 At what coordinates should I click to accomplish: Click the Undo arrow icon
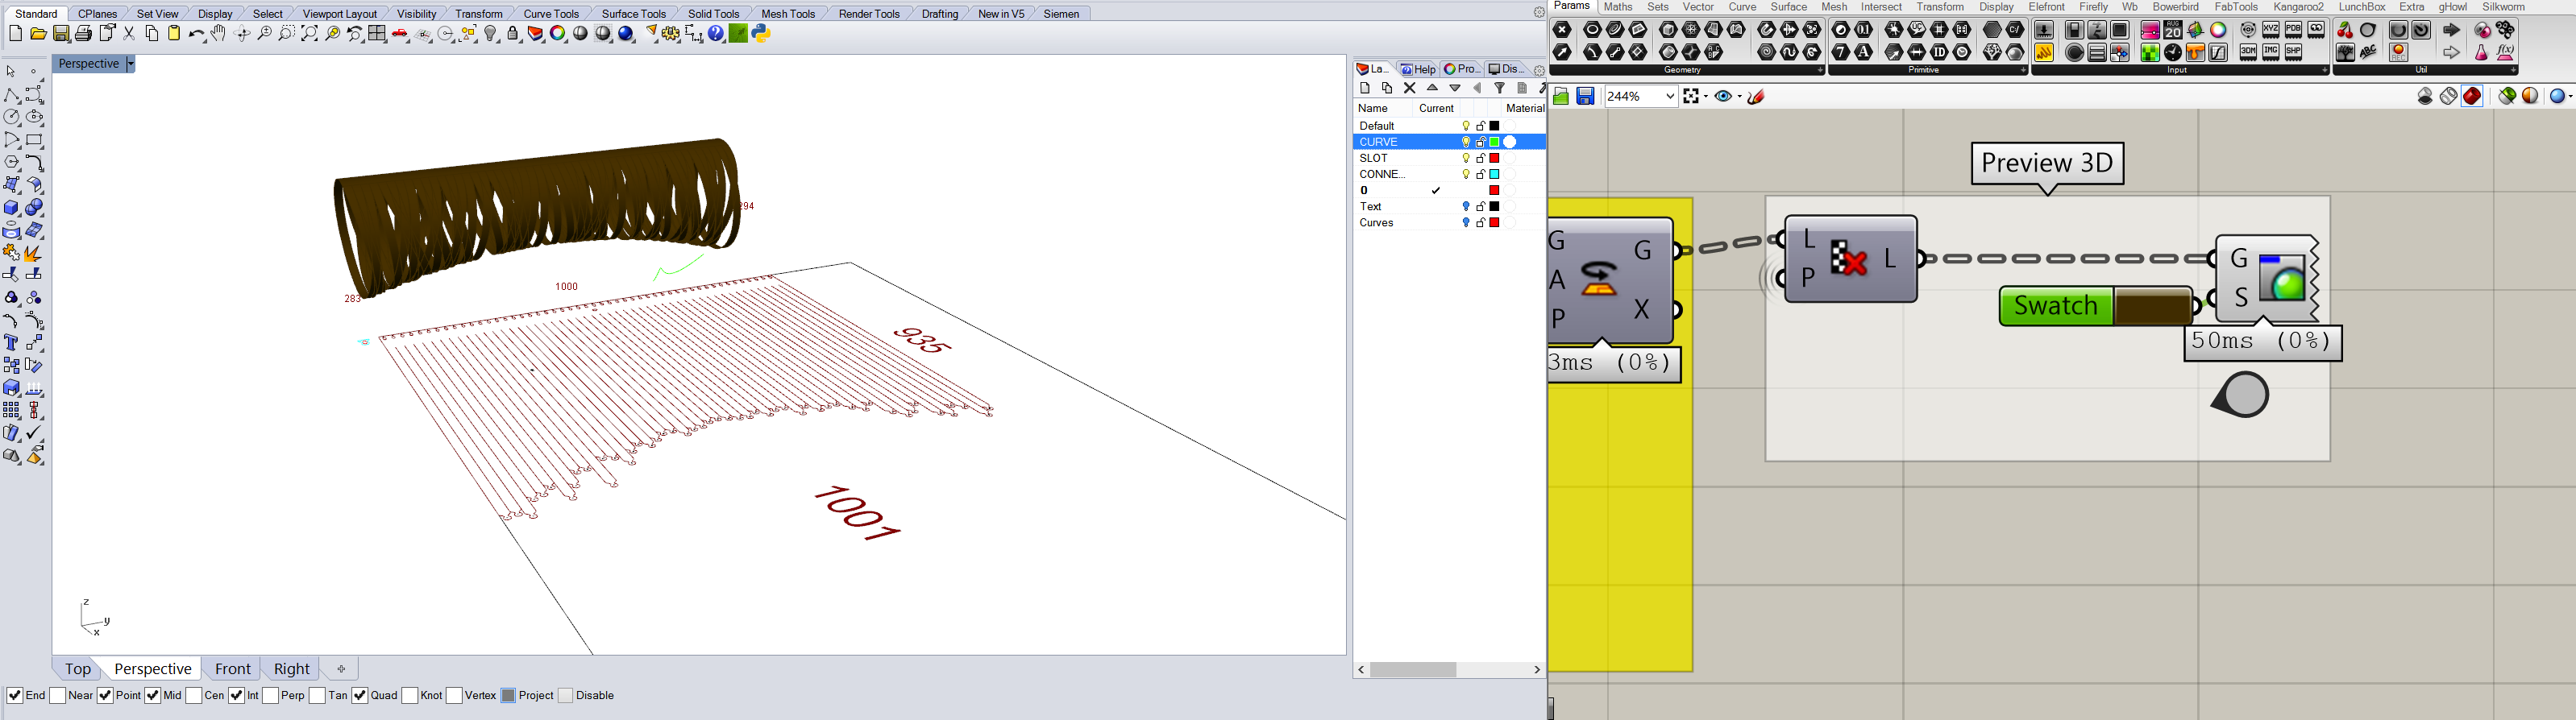tap(197, 34)
